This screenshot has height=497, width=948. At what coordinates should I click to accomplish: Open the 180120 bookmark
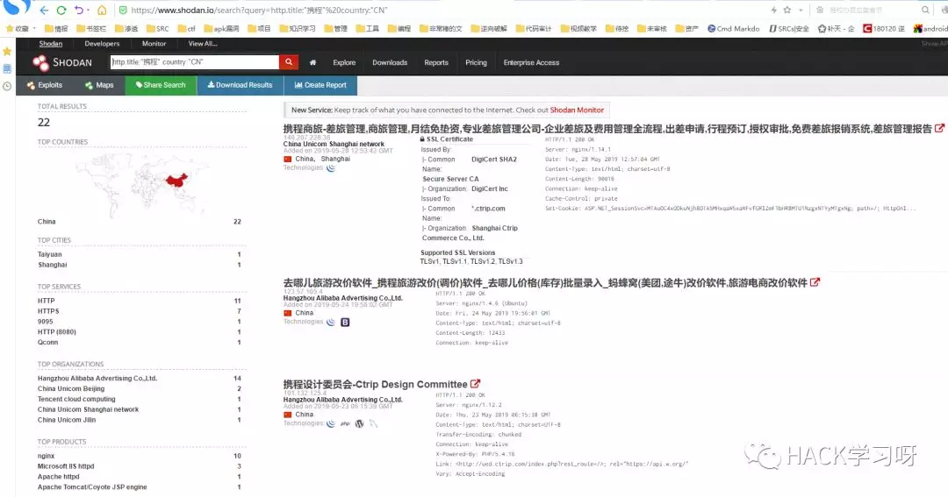tap(883, 28)
